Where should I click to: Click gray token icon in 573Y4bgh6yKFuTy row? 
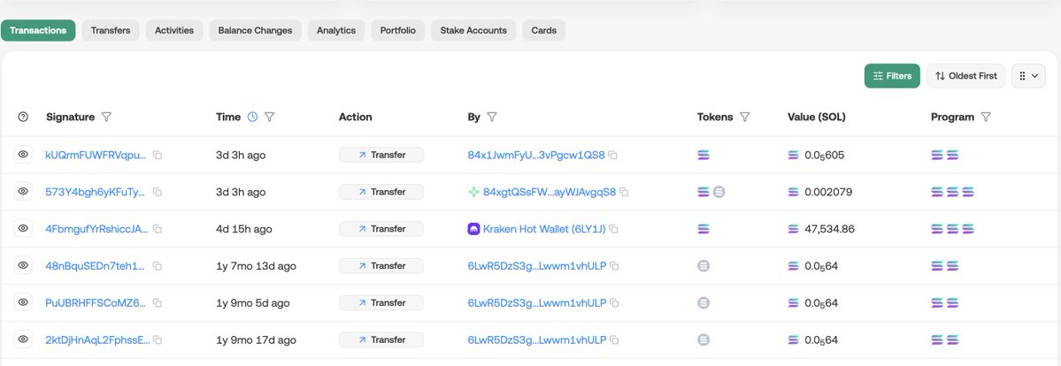pyautogui.click(x=719, y=192)
